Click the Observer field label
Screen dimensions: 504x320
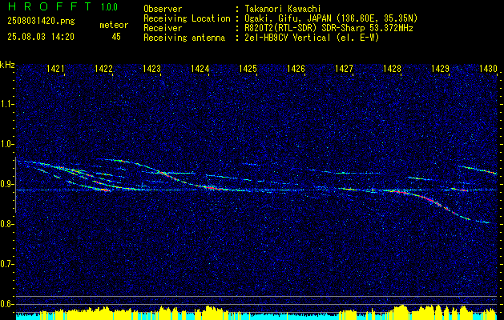click(x=163, y=9)
